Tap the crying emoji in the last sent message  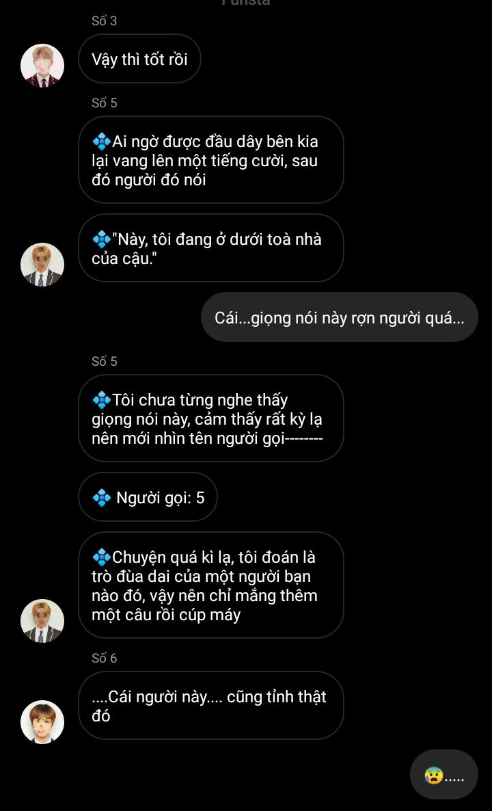coord(433,775)
